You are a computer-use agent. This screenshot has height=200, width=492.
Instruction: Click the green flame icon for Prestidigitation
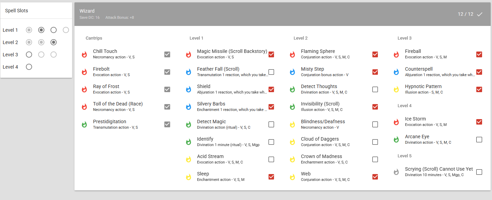(x=84, y=125)
